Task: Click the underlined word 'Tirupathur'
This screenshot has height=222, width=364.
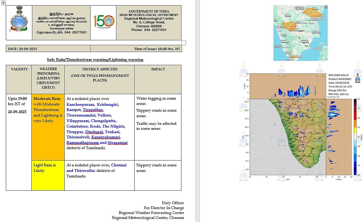Action: [93, 109]
